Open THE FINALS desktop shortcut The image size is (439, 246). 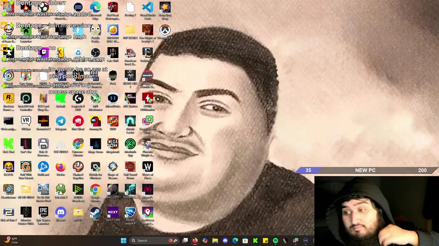click(61, 144)
